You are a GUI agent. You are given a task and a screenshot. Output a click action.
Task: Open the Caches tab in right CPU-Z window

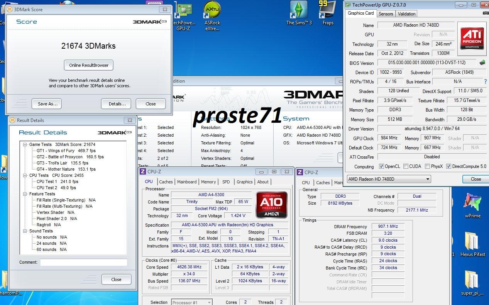(x=323, y=183)
